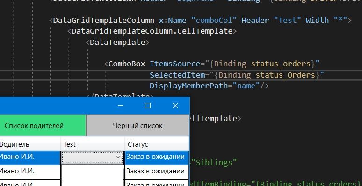Maximize the application window
The height and width of the screenshot is (186, 362).
pyautogui.click(x=148, y=106)
